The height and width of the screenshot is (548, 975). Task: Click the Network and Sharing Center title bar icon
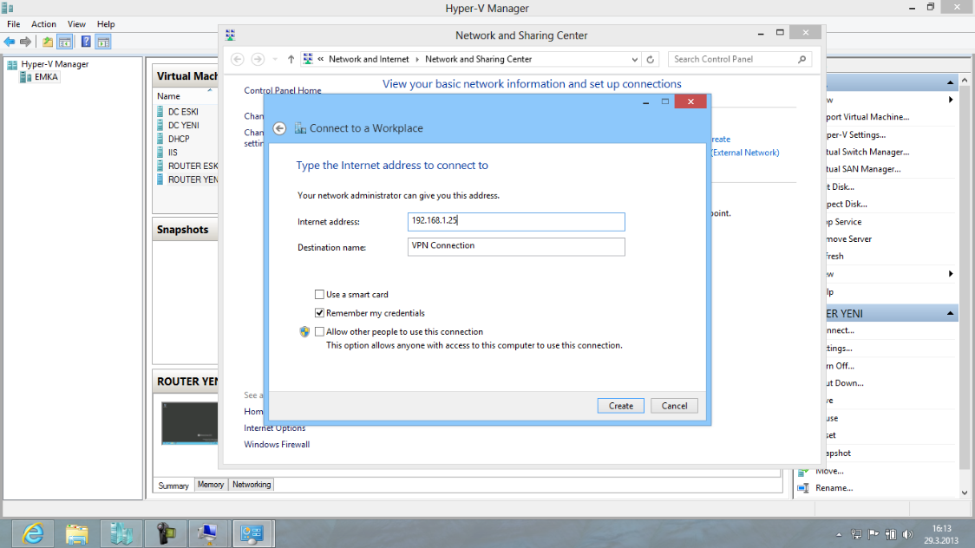tap(230, 35)
